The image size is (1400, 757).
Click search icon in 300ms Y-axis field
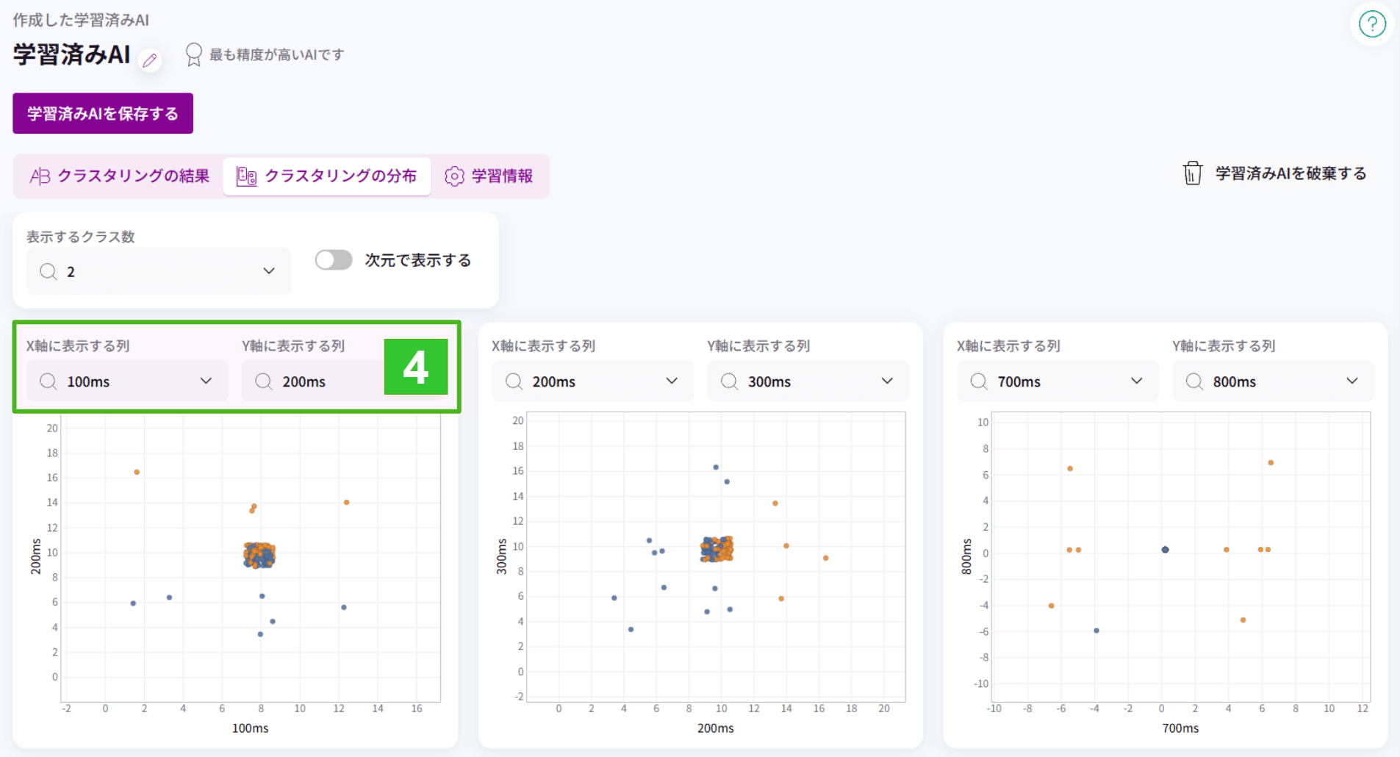coord(729,381)
